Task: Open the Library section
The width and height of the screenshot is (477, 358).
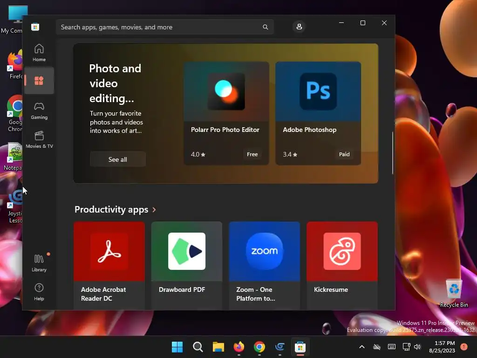Action: [39, 263]
